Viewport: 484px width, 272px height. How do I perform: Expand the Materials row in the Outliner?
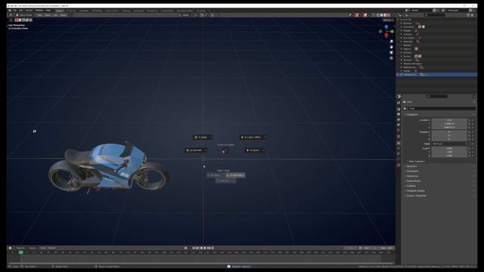point(402,42)
